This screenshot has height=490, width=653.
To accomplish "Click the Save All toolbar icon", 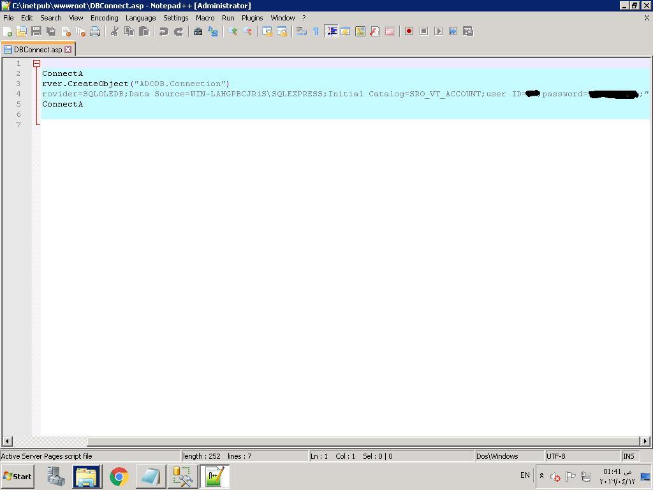I will [x=51, y=31].
